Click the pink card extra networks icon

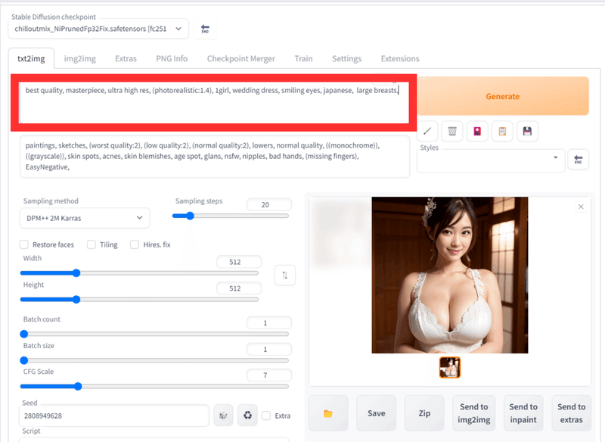pyautogui.click(x=477, y=131)
